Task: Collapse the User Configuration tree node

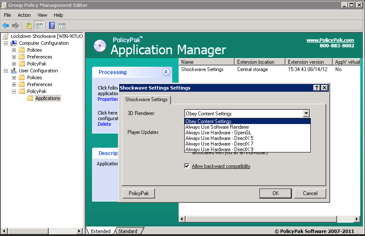Action: pyautogui.click(x=6, y=71)
